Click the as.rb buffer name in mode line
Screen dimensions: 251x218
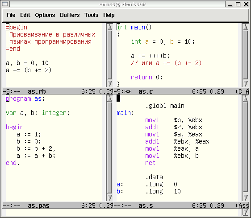coord(37,91)
